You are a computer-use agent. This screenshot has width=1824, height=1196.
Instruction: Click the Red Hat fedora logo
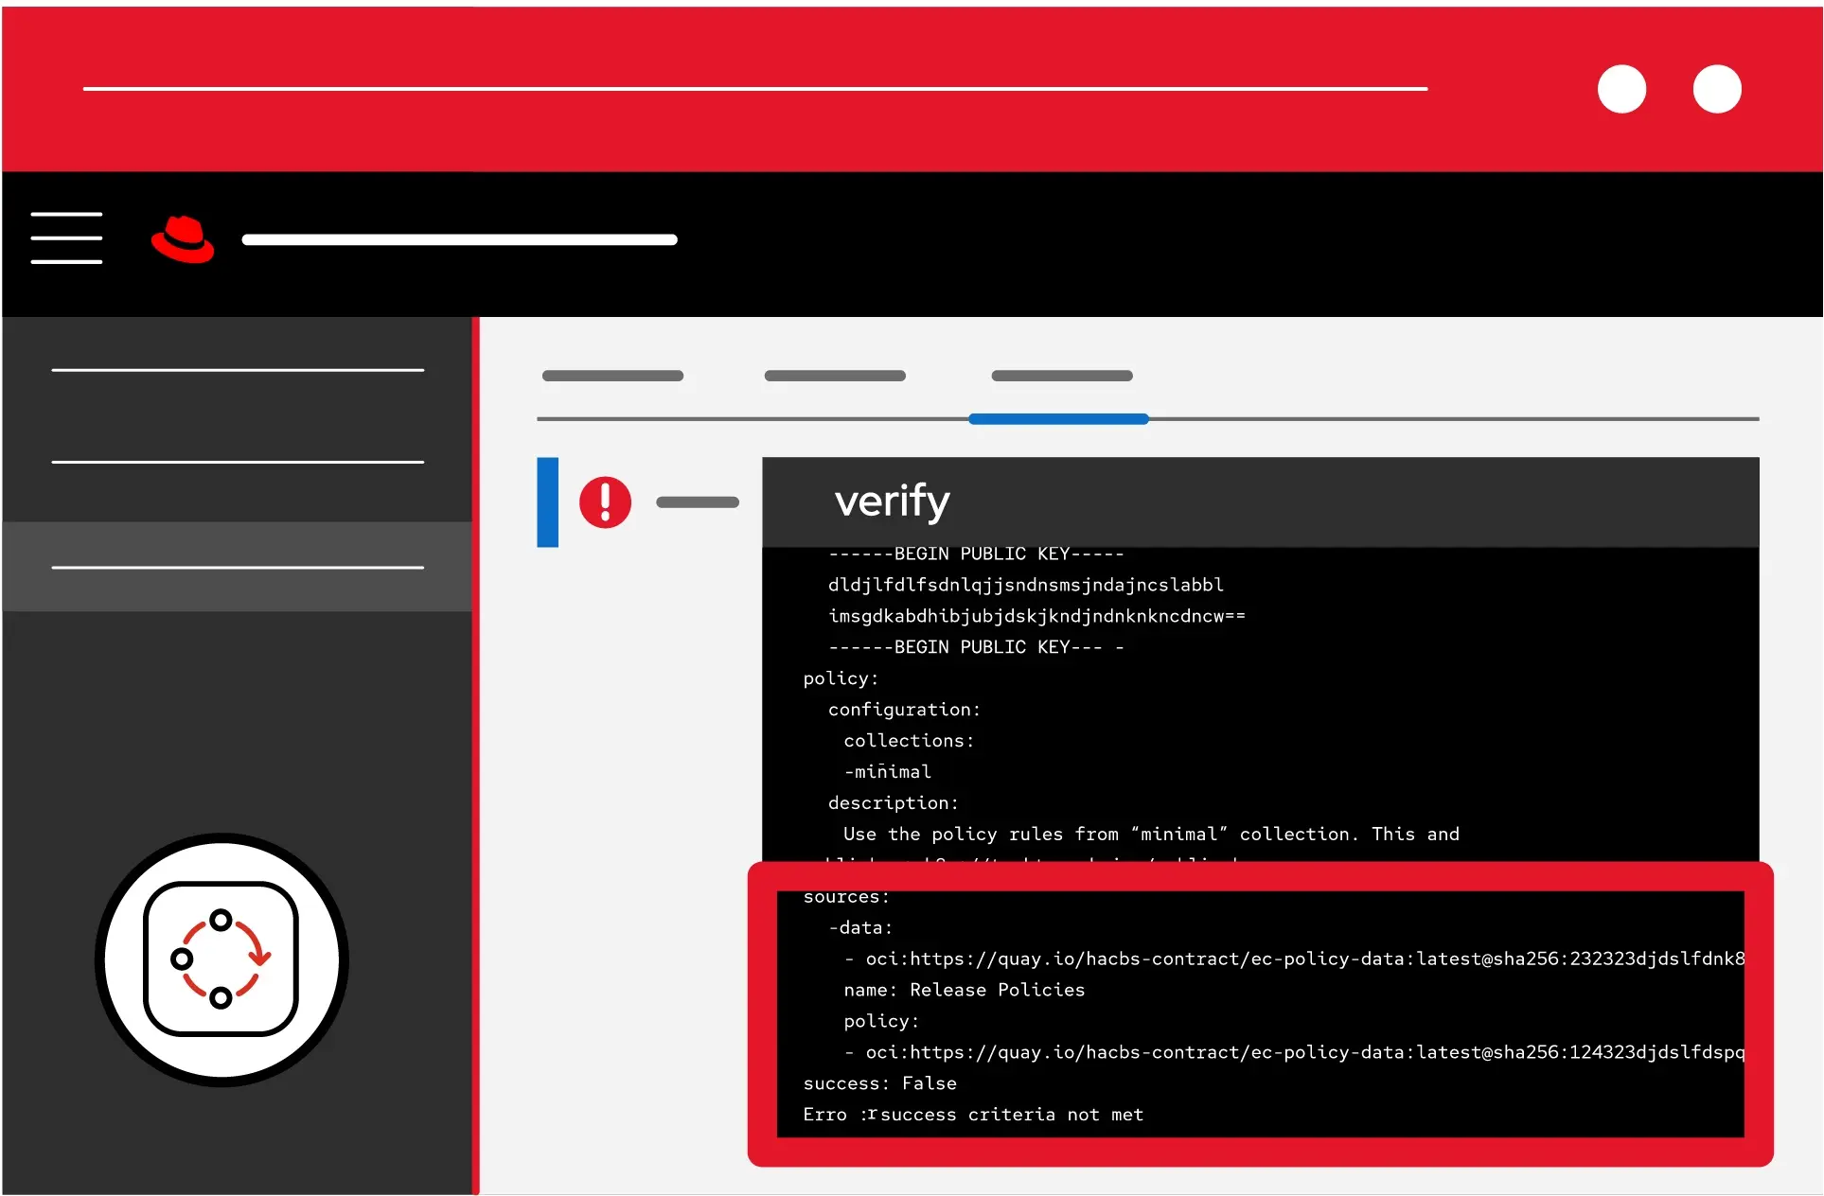point(183,239)
